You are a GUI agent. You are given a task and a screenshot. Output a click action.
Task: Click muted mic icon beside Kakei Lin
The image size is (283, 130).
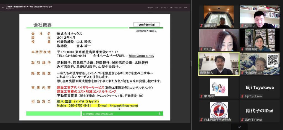tap(242, 26)
